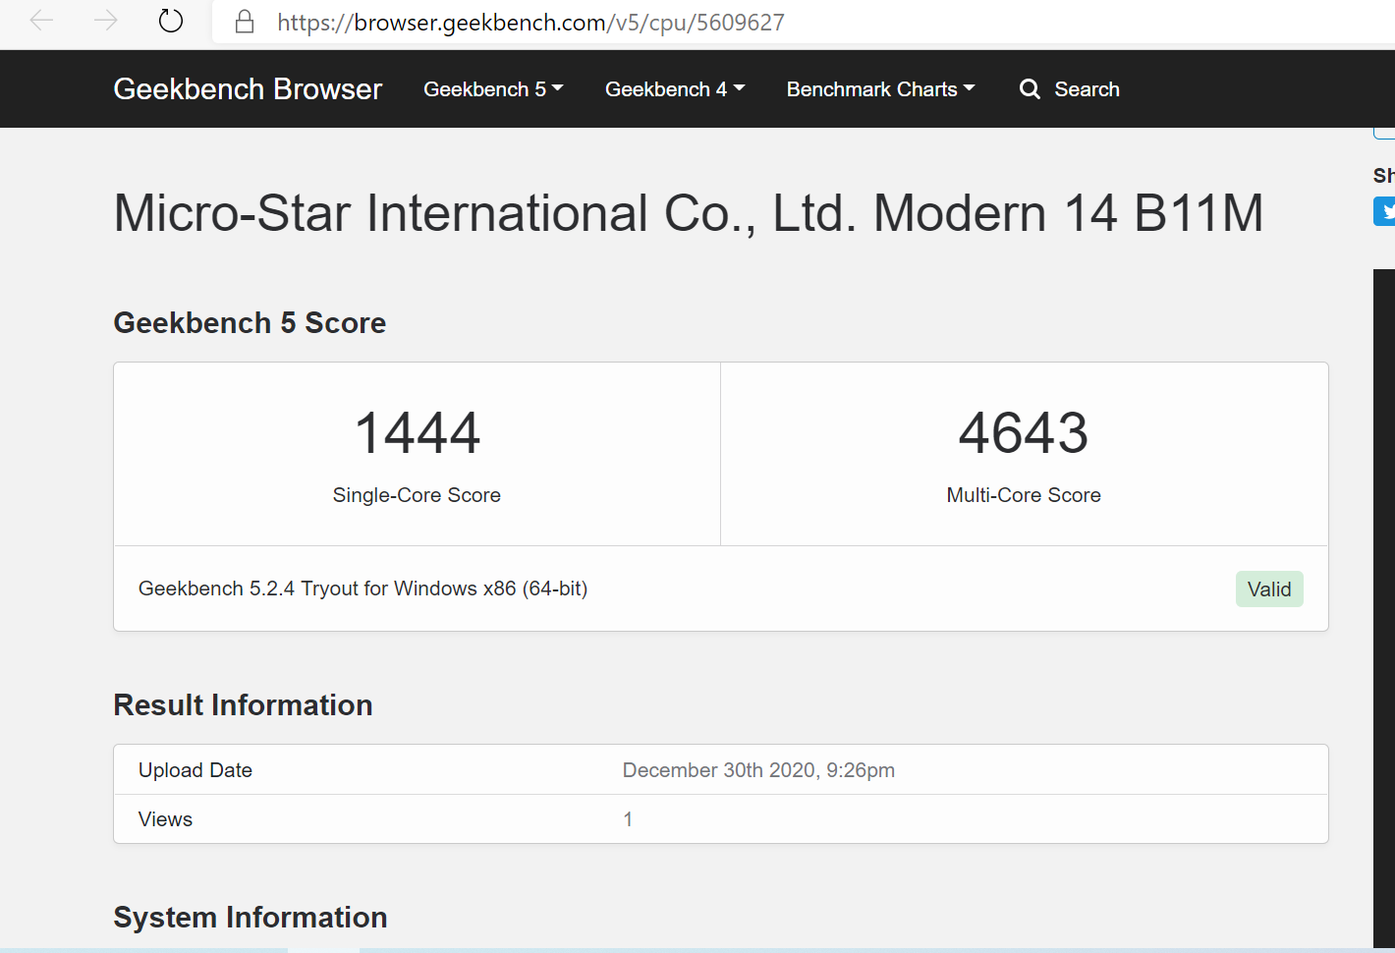Screen dimensions: 1395x953
Task: Click the Views row label
Action: (x=165, y=819)
